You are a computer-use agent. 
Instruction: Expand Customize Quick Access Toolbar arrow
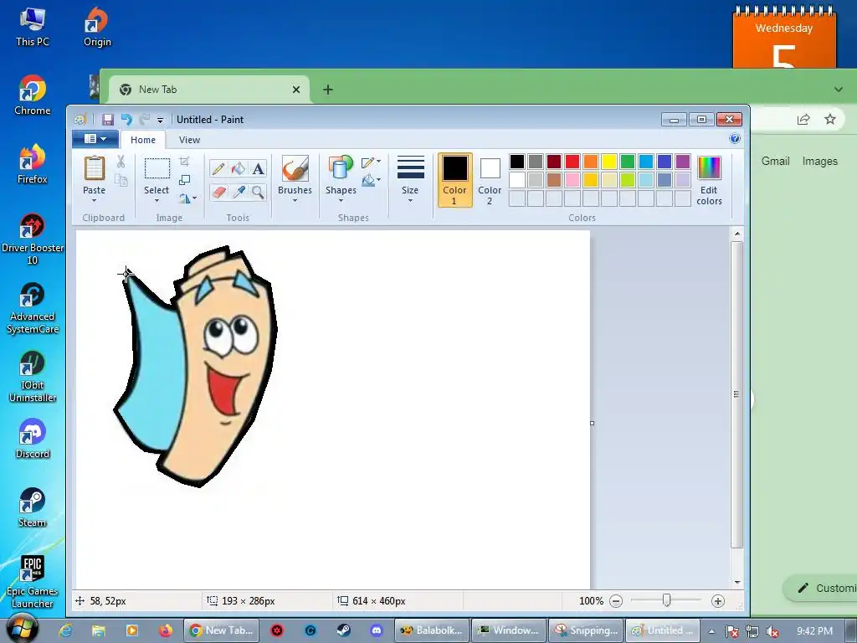tap(160, 121)
